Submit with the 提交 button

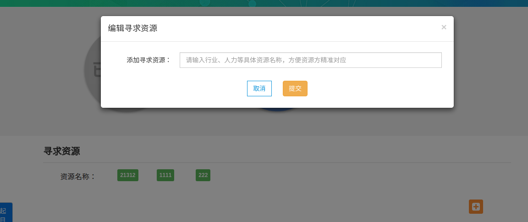pos(295,89)
